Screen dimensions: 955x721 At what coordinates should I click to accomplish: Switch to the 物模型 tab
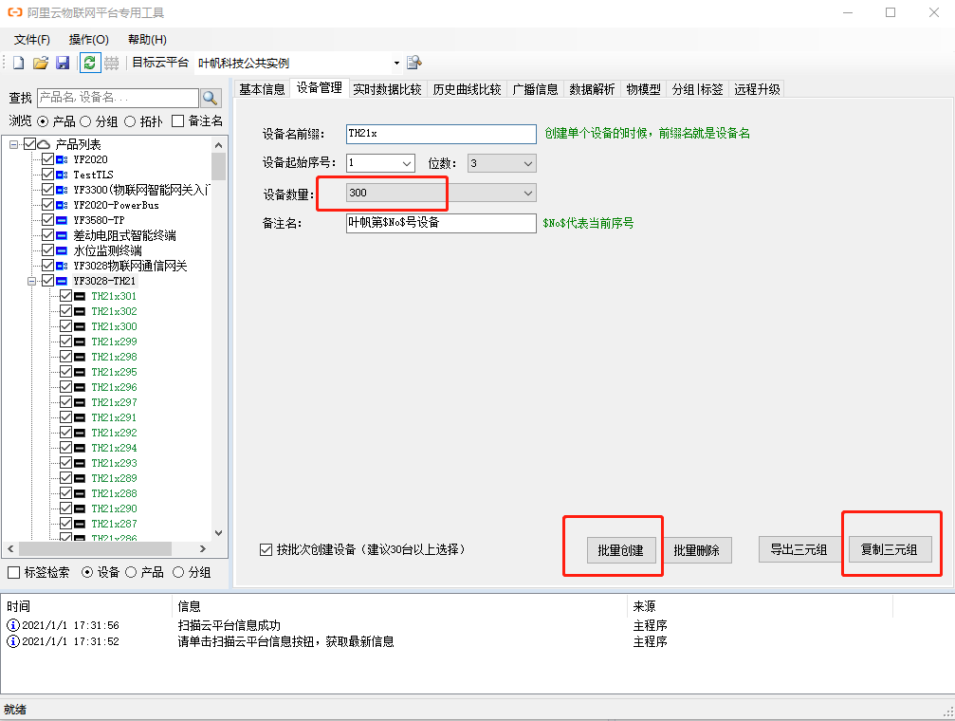(643, 89)
